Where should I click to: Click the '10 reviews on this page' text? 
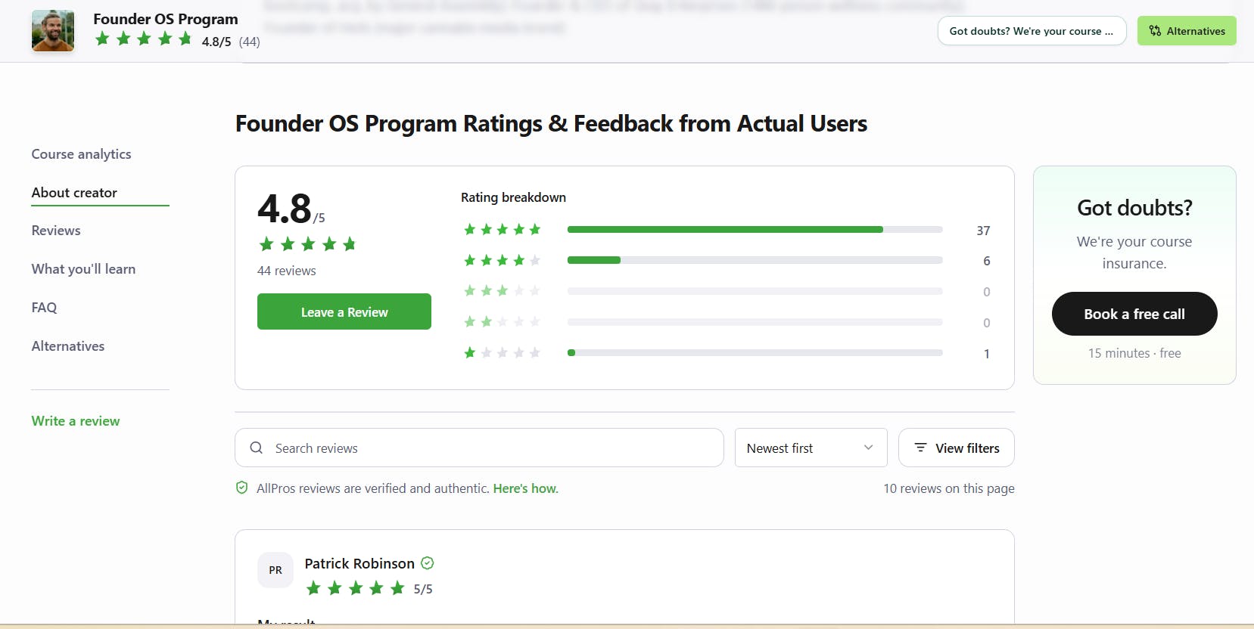(949, 488)
